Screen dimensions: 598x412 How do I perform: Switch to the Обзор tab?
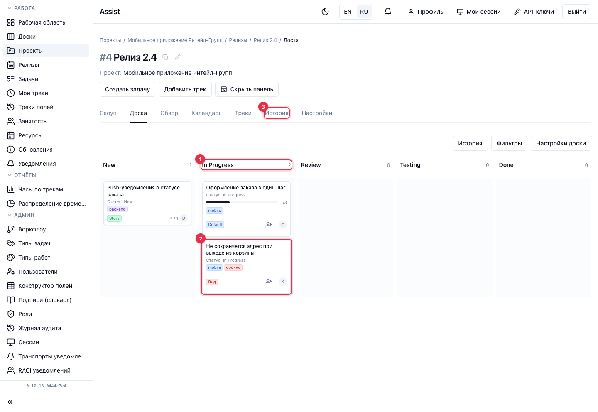tap(169, 113)
